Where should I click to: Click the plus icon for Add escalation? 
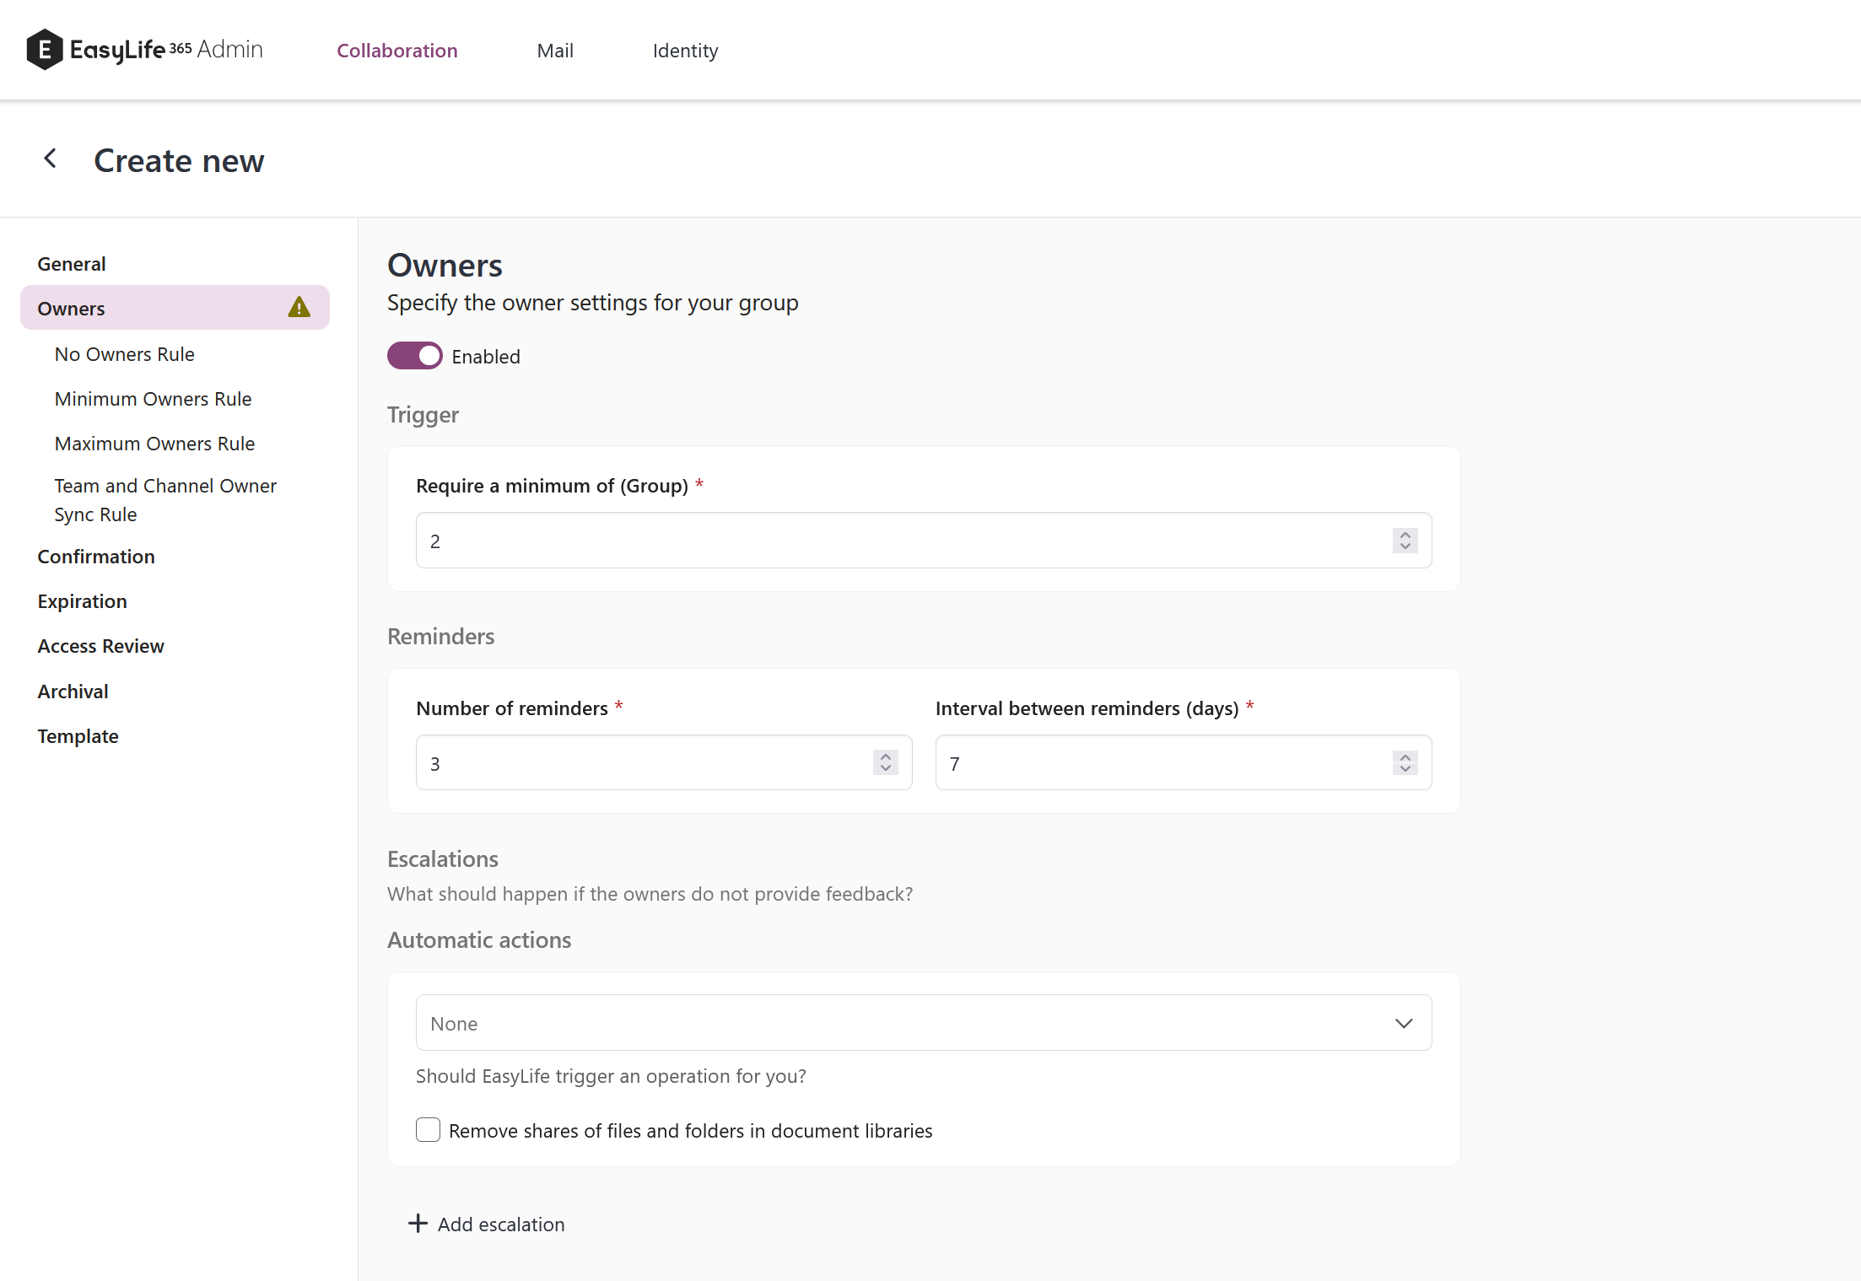(x=418, y=1224)
